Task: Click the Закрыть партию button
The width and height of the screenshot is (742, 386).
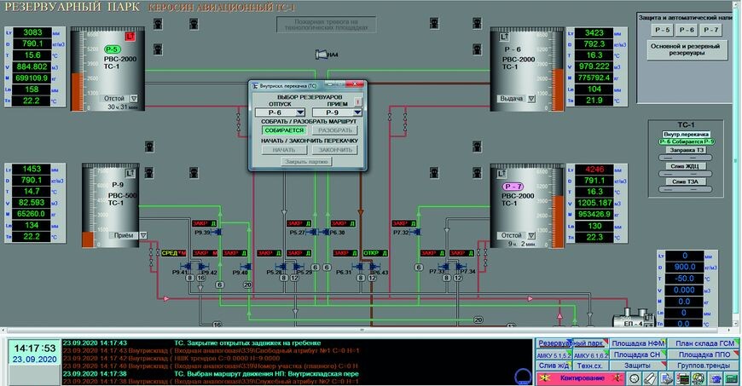Action: 306,162
